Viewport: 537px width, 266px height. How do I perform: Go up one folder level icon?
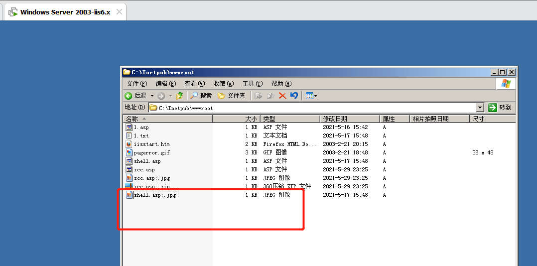point(179,96)
